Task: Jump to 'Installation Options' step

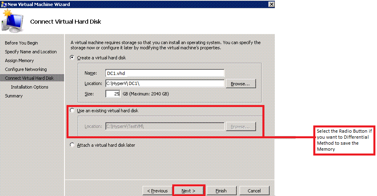Action: (x=29, y=87)
